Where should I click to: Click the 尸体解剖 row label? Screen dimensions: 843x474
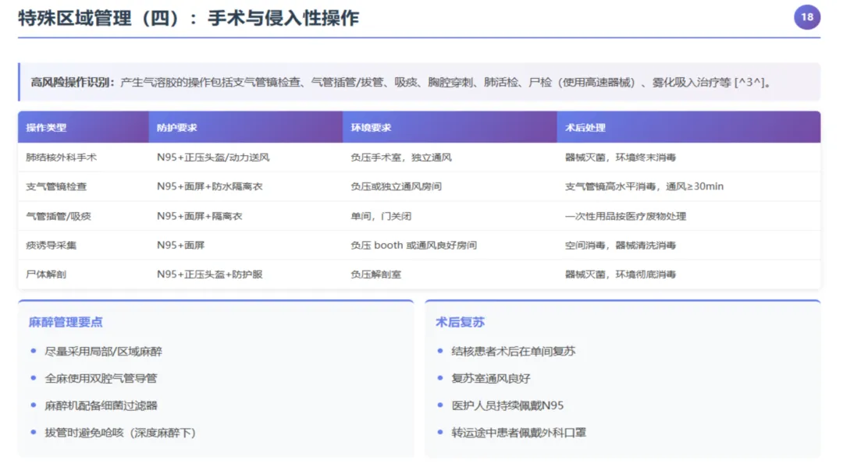click(46, 274)
